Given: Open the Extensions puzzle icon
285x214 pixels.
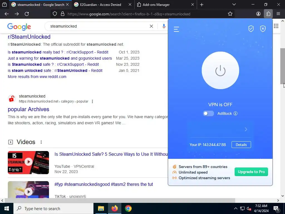Looking at the screenshot, I should click(268, 14).
